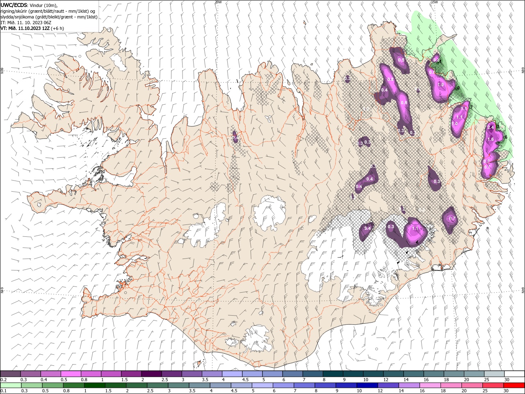
Task: Click the rain legend swatch labeled 7
Action: [304, 385]
